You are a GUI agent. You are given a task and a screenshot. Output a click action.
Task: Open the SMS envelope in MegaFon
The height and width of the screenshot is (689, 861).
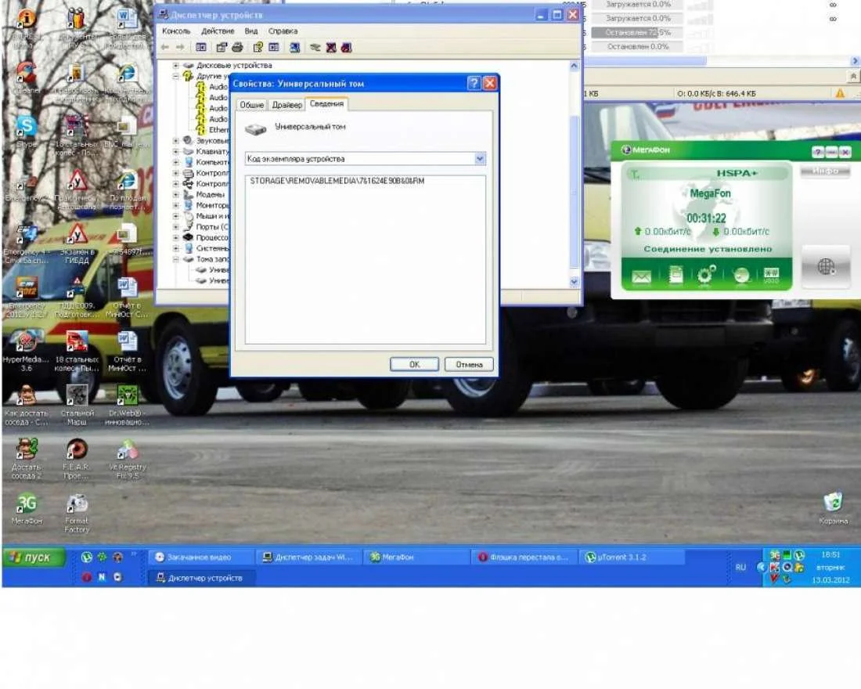641,276
